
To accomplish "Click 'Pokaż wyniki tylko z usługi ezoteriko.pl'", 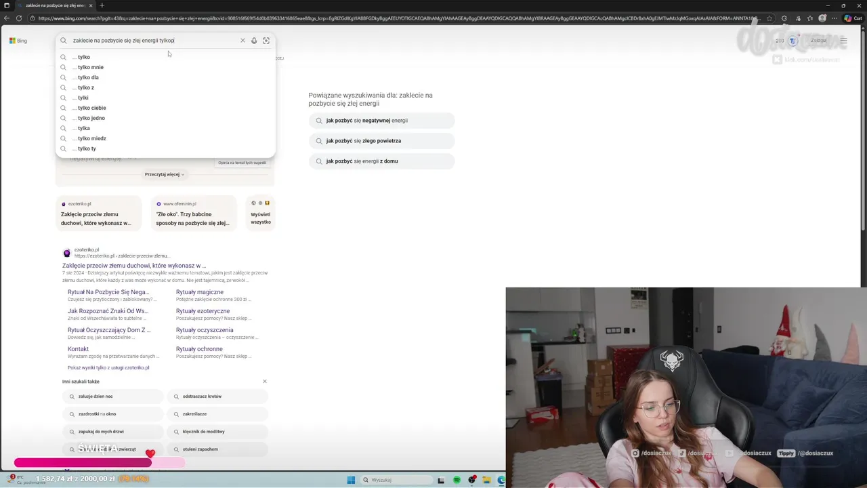I will coord(108,367).
